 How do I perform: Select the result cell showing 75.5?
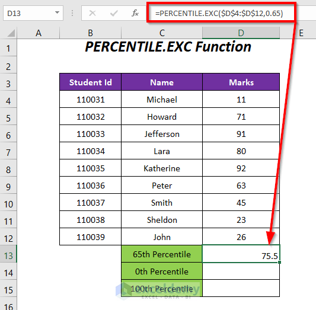click(241, 254)
